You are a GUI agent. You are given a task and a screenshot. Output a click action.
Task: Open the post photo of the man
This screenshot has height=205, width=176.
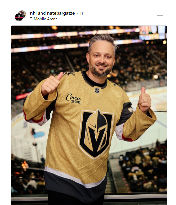pos(89,115)
